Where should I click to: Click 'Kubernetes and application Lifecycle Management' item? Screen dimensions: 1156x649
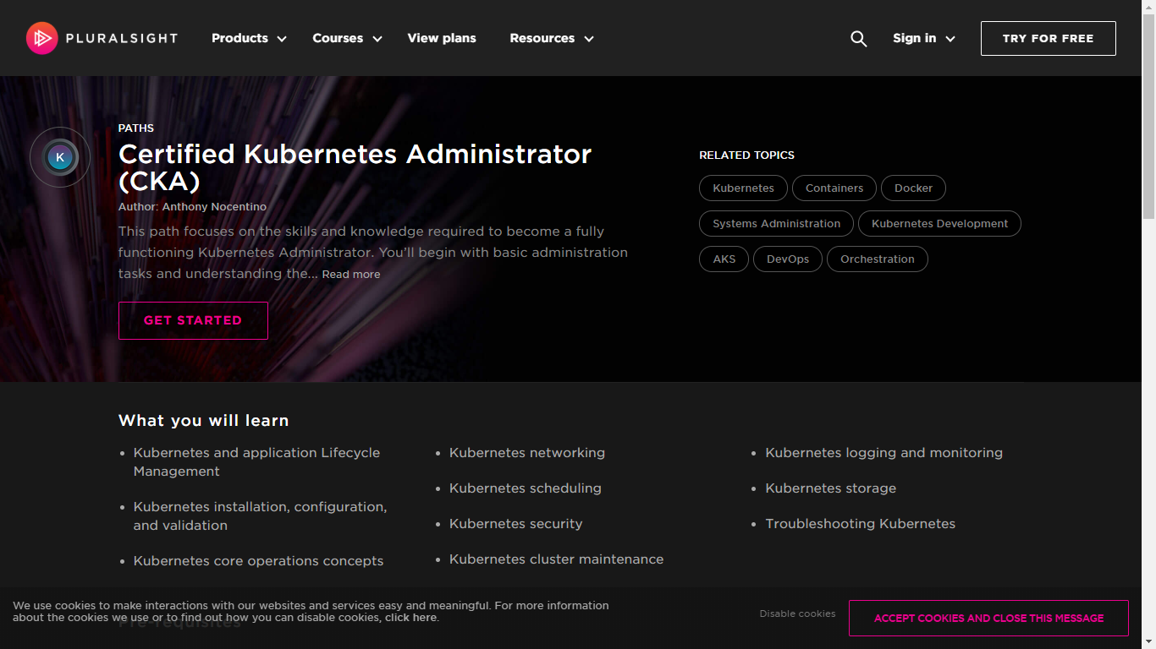point(257,462)
